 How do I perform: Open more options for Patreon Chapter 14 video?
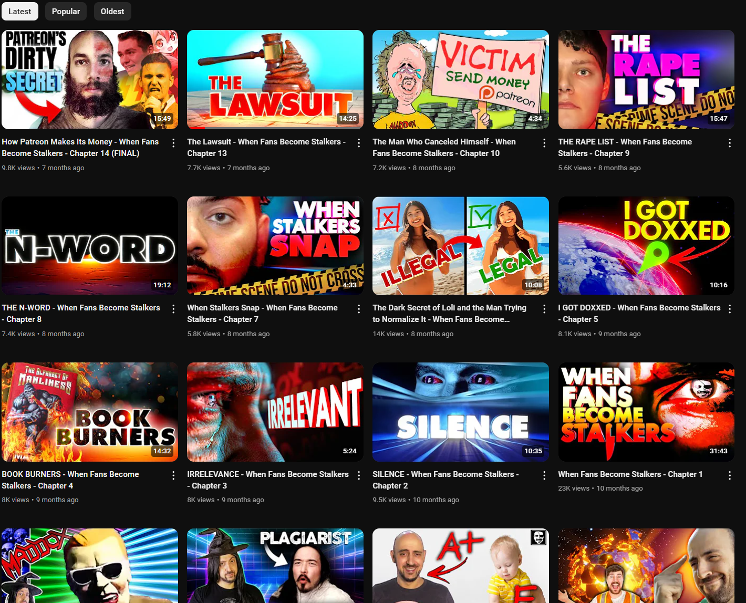[x=173, y=143]
